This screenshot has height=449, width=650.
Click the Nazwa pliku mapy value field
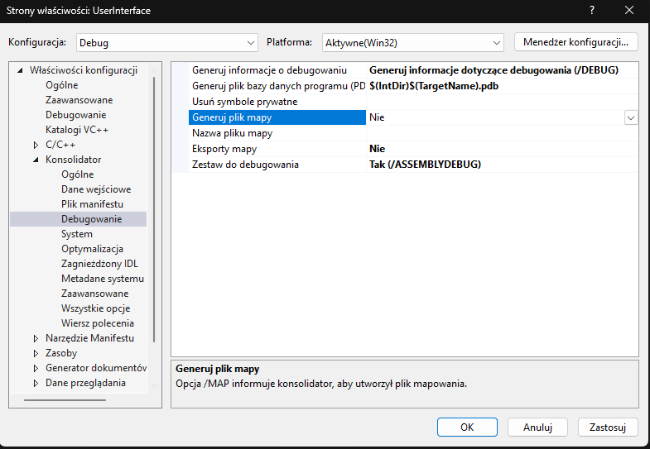coord(501,133)
